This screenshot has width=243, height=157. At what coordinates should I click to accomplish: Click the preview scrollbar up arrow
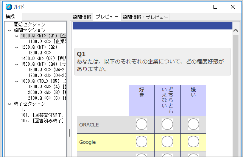[x=235, y=31]
